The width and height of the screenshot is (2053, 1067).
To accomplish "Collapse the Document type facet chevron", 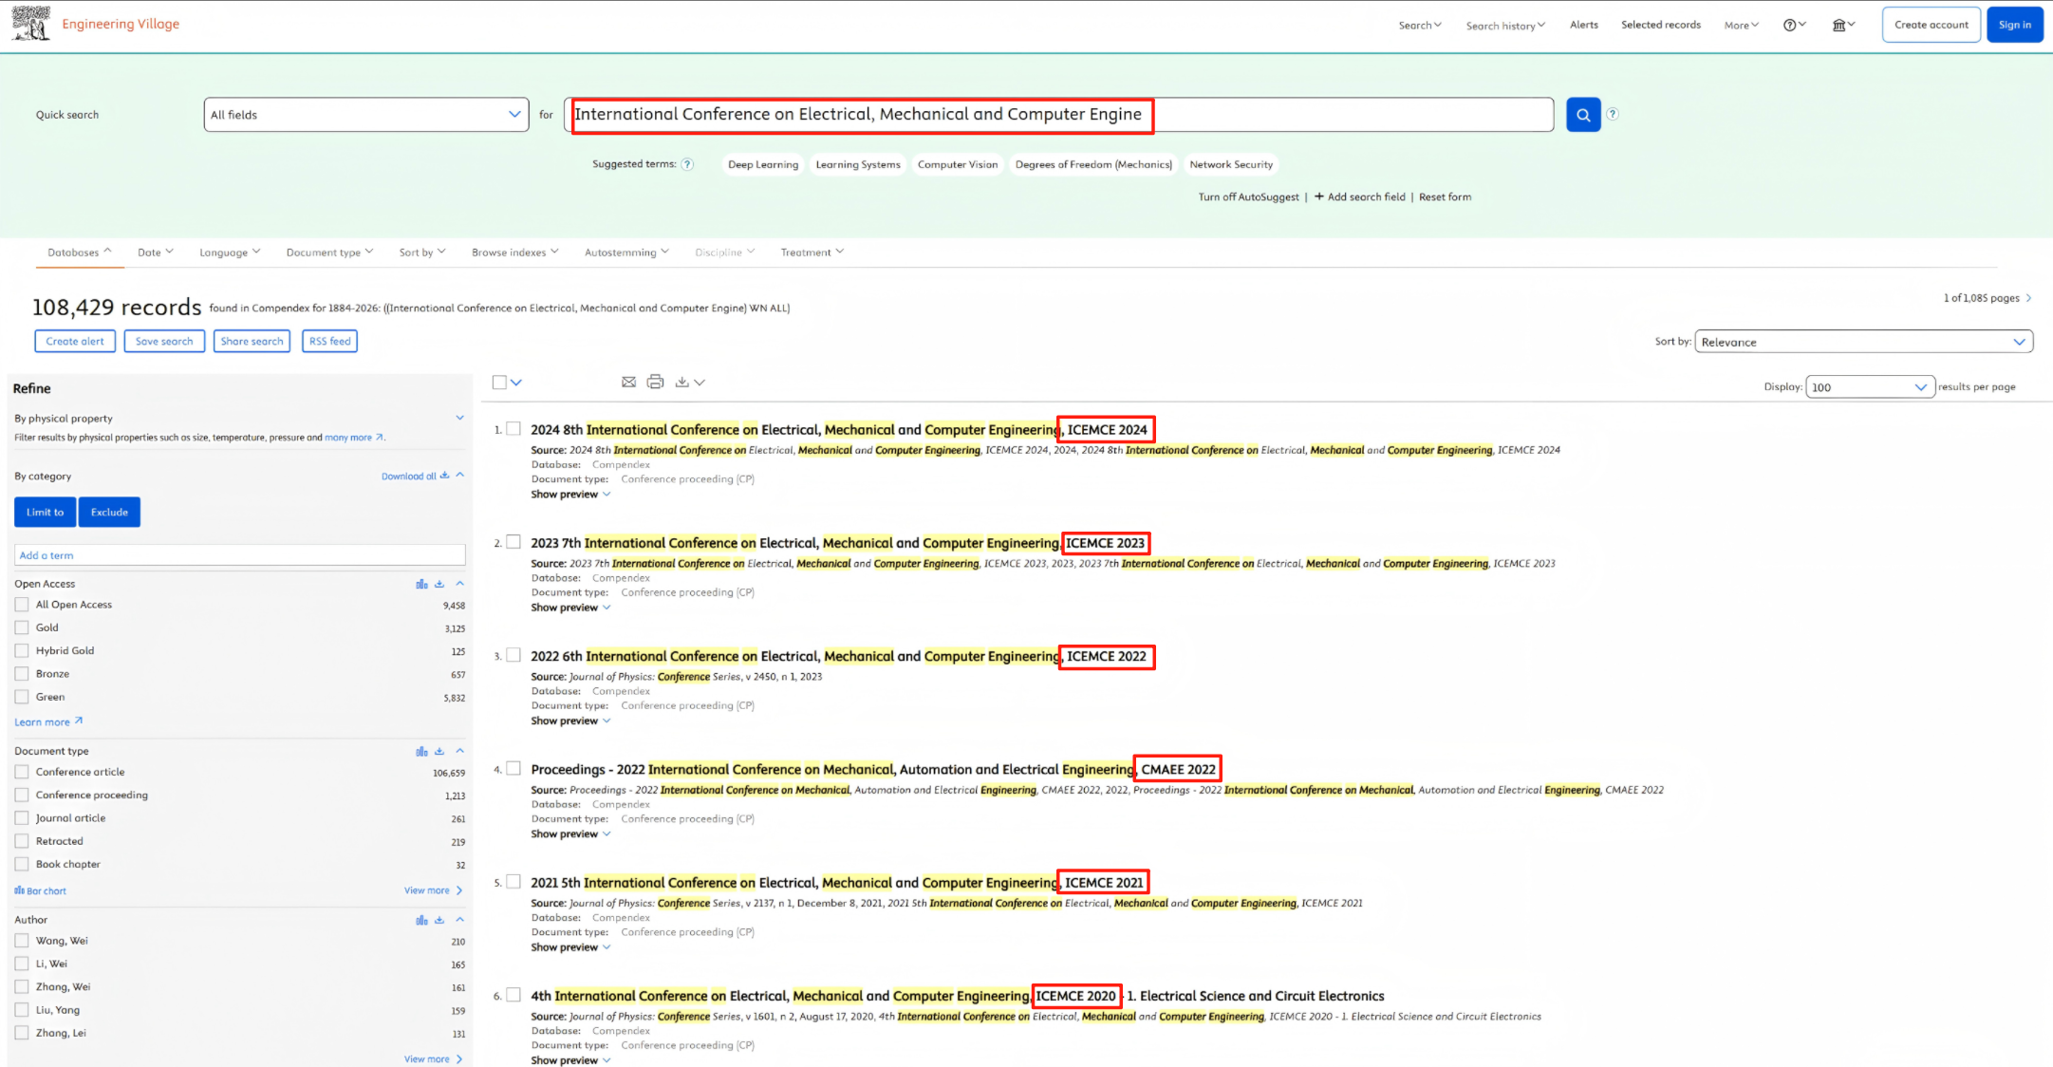I will 459,751.
